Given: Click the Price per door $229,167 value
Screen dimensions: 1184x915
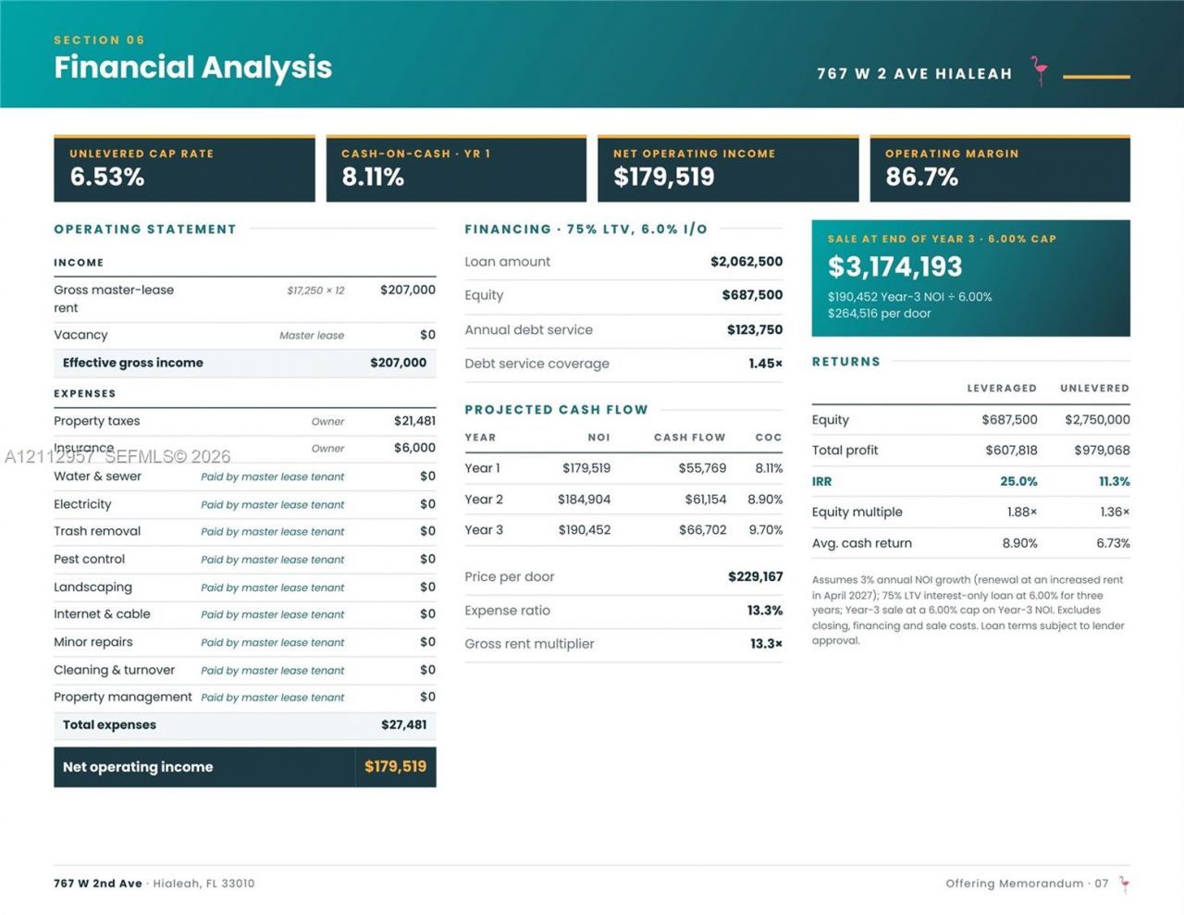Looking at the screenshot, I should 756,576.
